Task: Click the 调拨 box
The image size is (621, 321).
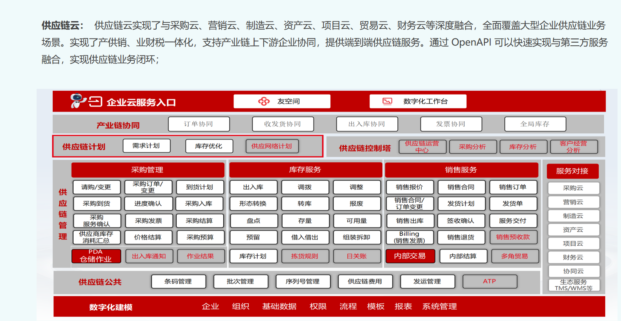Action: click(x=305, y=187)
